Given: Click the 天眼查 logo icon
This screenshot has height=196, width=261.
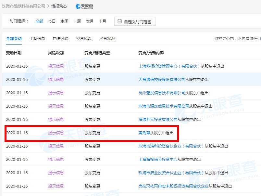Looking at the screenshot, I should [84, 6].
